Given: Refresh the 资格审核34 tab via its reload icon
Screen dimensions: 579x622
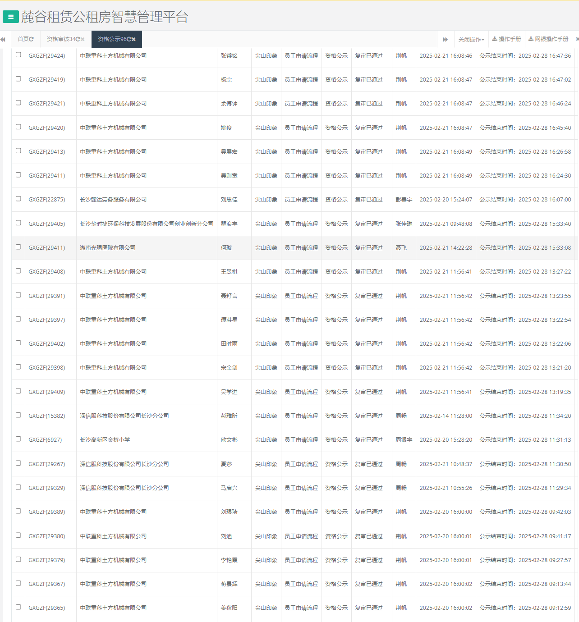Looking at the screenshot, I should click(x=78, y=39).
